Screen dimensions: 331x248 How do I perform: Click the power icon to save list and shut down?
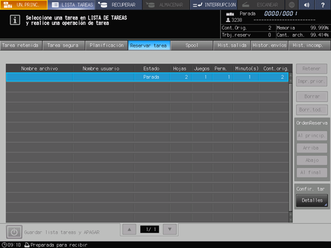14,232
